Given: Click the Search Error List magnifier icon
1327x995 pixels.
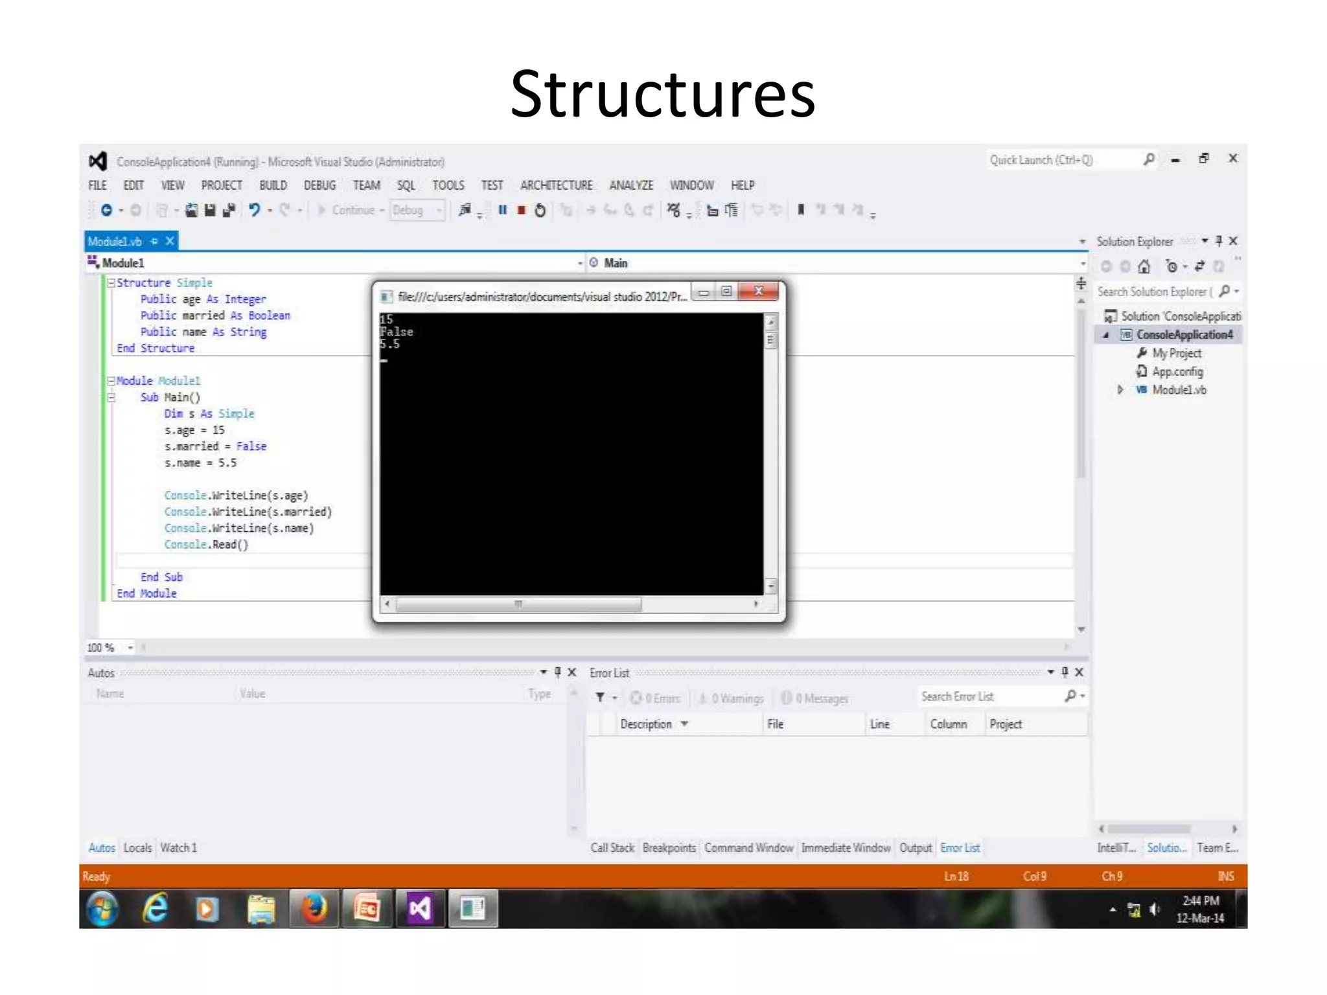Looking at the screenshot, I should [1070, 696].
